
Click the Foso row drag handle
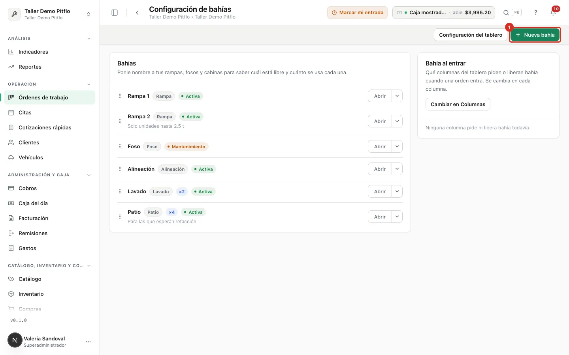(120, 146)
